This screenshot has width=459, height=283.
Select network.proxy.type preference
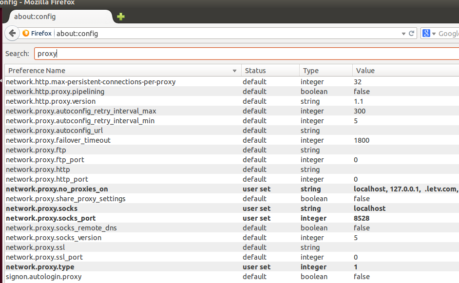[40, 267]
